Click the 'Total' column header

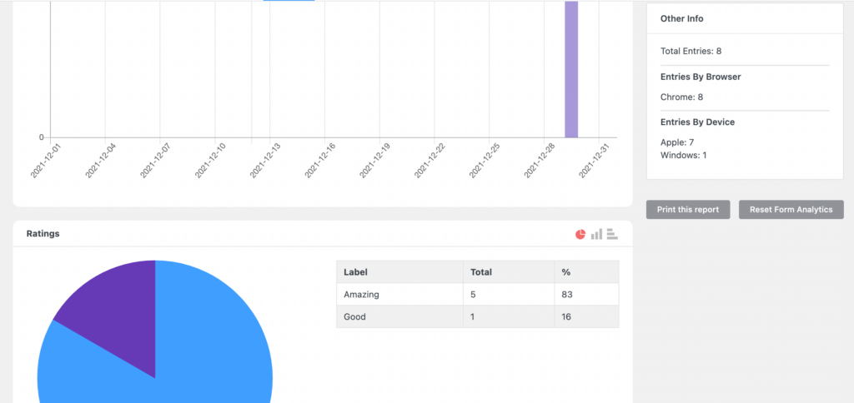[509, 272]
